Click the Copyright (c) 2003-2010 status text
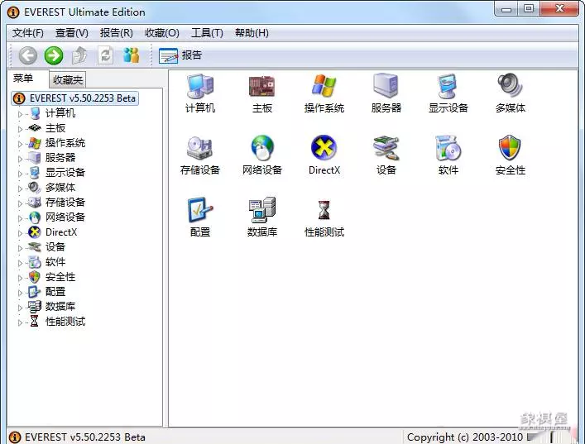 pyautogui.click(x=465, y=437)
